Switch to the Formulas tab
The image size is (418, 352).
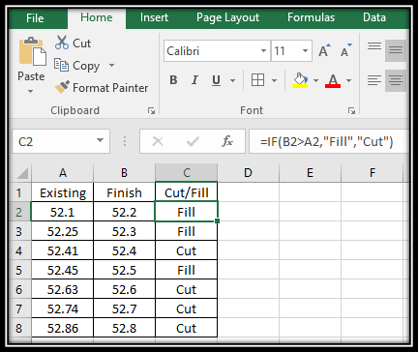click(311, 17)
